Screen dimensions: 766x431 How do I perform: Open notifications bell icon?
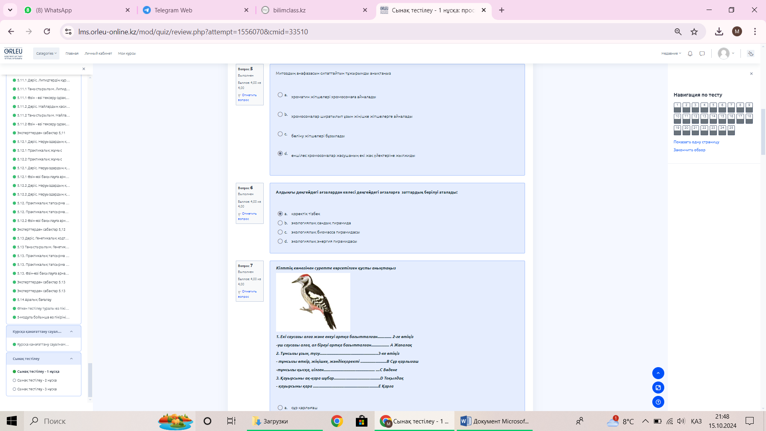(690, 53)
